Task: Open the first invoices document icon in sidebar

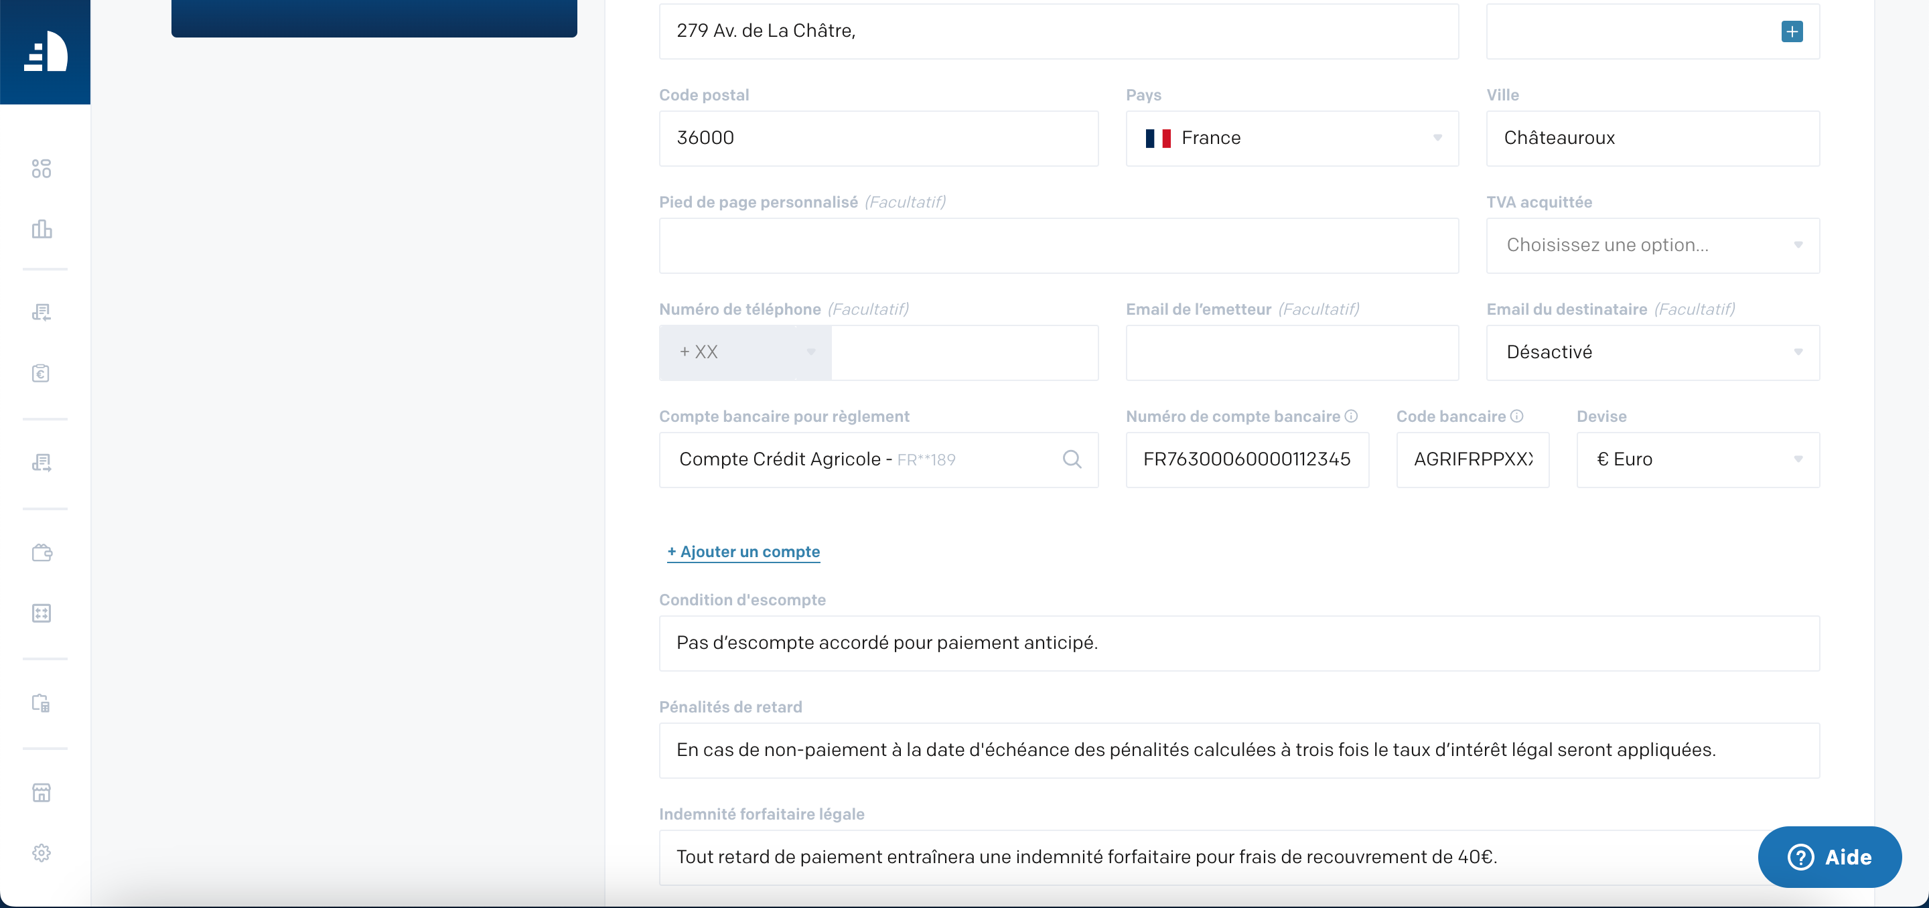Action: point(42,313)
